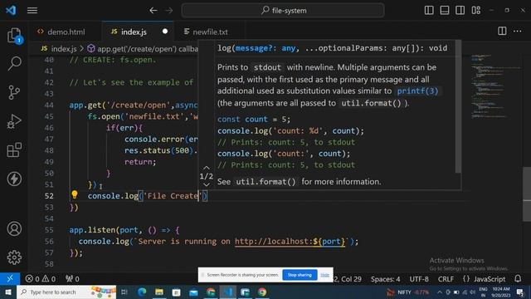
Task: Click the Type here to search box
Action: [66, 292]
